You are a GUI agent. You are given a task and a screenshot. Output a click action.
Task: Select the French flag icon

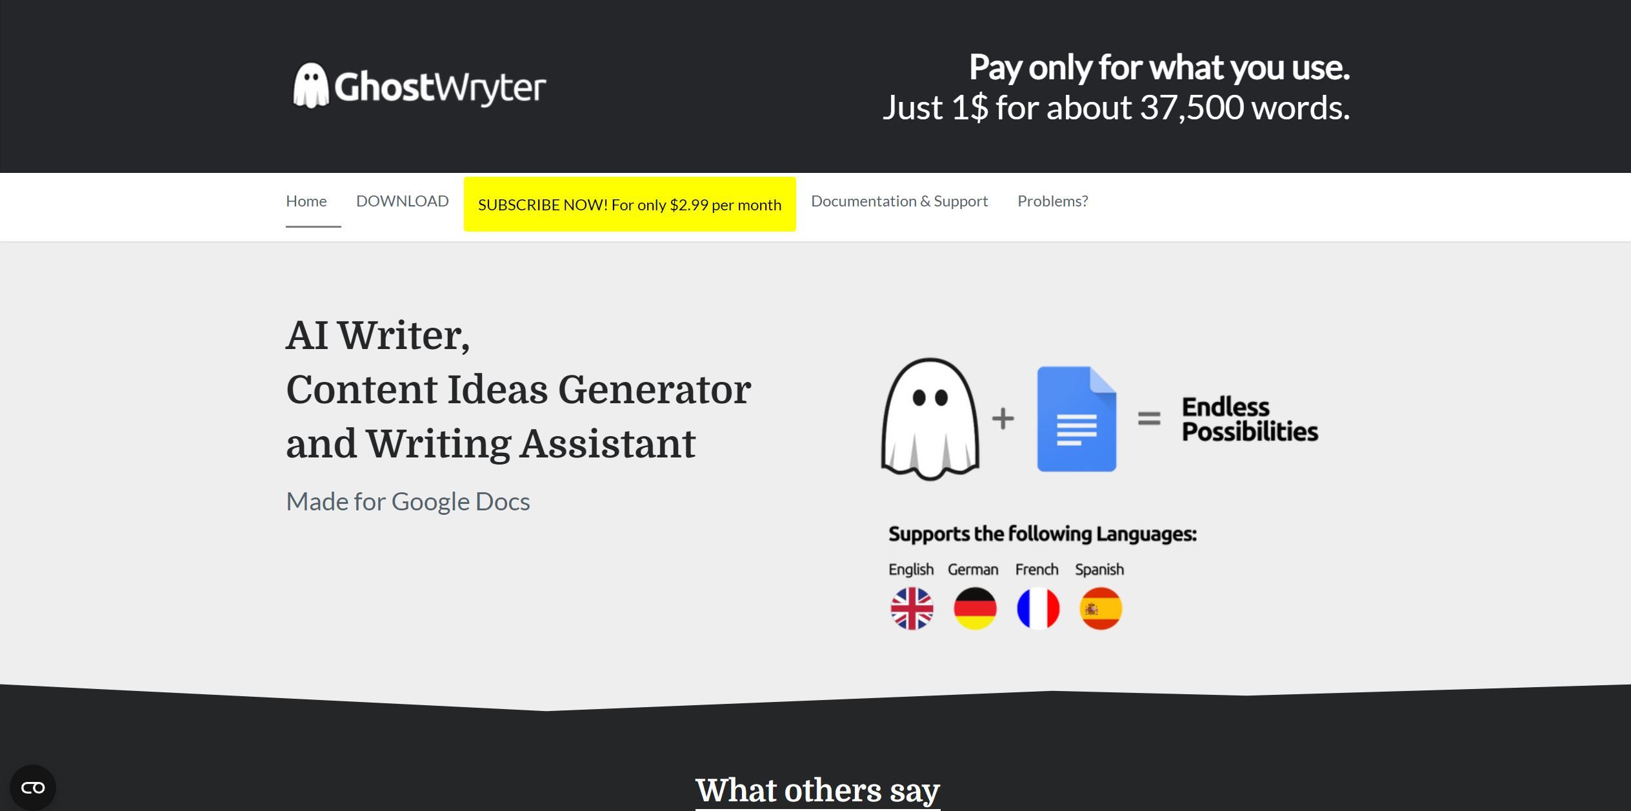click(1038, 608)
